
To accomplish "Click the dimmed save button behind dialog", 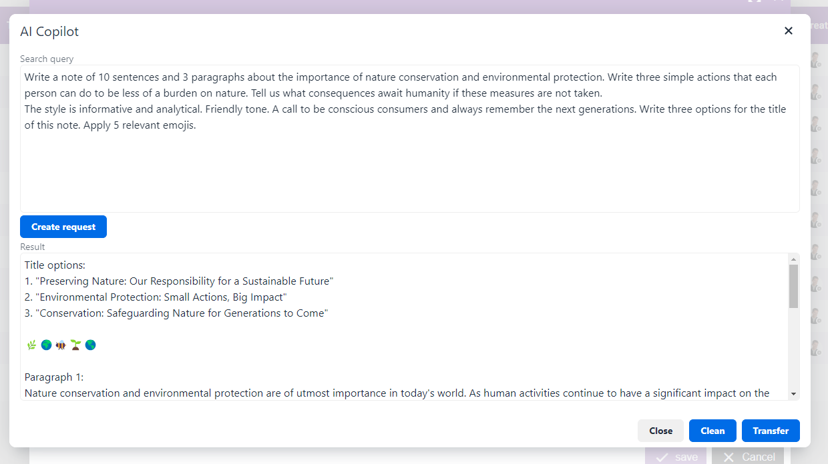I will [675, 457].
